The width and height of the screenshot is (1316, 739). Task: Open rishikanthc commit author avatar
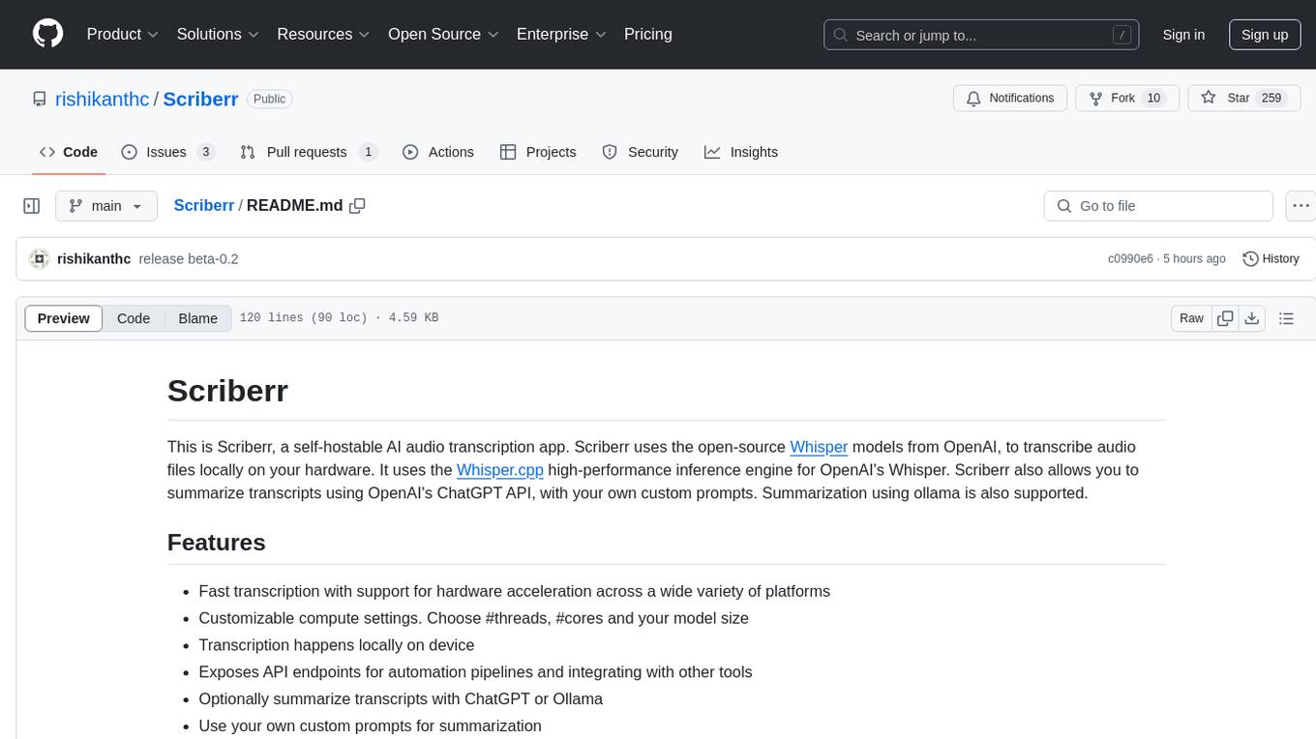40,259
